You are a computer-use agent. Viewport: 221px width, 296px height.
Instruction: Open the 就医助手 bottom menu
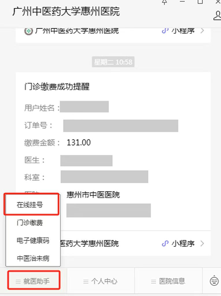34,281
